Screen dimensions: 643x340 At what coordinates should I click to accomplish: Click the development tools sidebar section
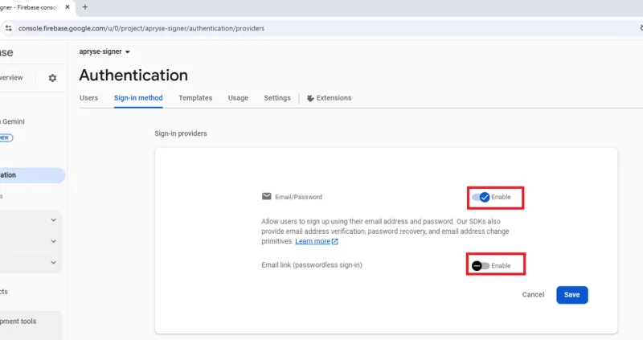point(18,322)
